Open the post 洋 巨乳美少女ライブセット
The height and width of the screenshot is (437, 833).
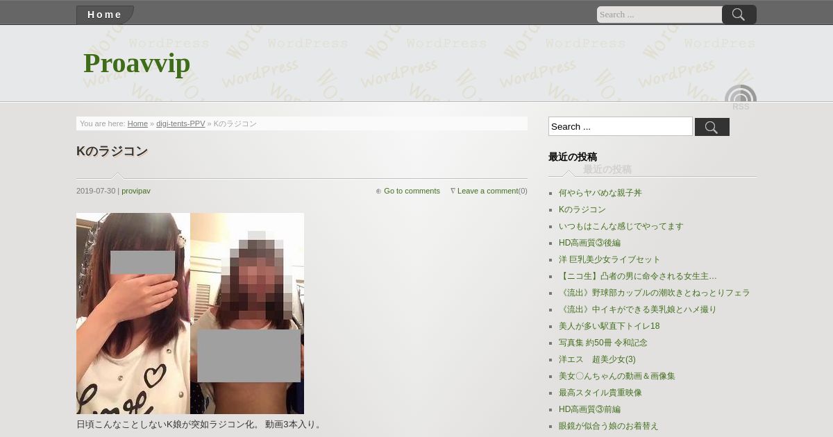609,259
